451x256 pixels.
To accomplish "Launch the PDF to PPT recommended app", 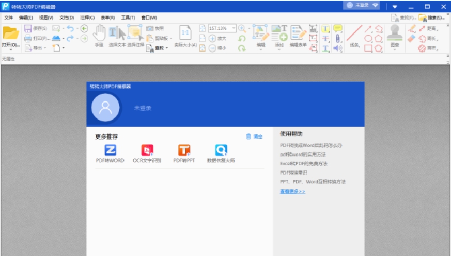I will pyautogui.click(x=184, y=153).
